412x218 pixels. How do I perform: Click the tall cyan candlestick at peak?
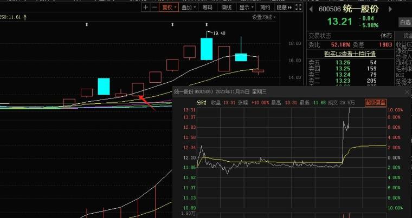pos(206,49)
